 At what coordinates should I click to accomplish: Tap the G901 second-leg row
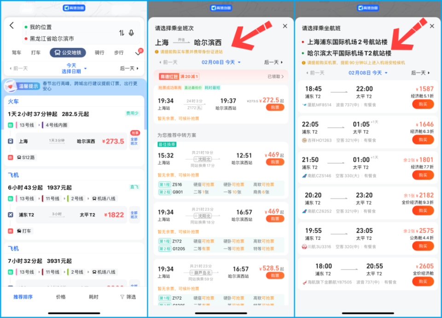[x=221, y=192]
